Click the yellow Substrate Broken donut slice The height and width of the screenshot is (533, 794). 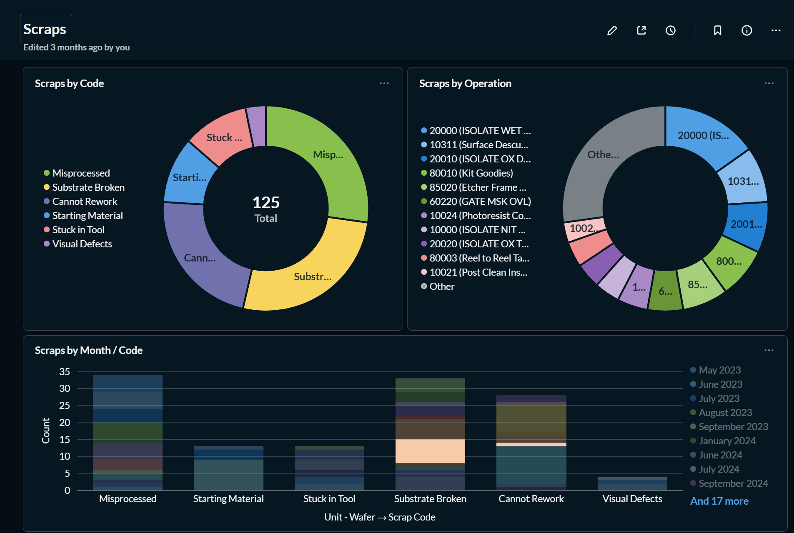tap(313, 277)
